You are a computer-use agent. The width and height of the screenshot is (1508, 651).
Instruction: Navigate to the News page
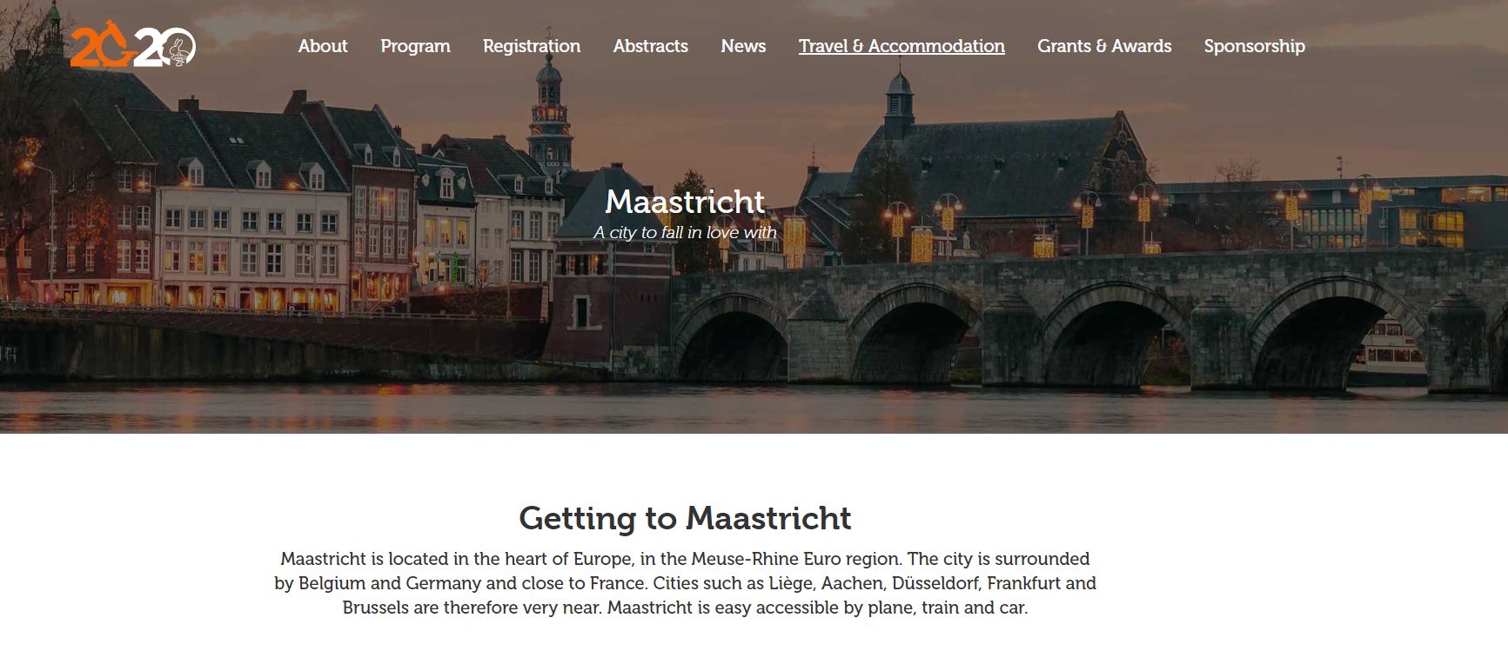pyautogui.click(x=743, y=46)
